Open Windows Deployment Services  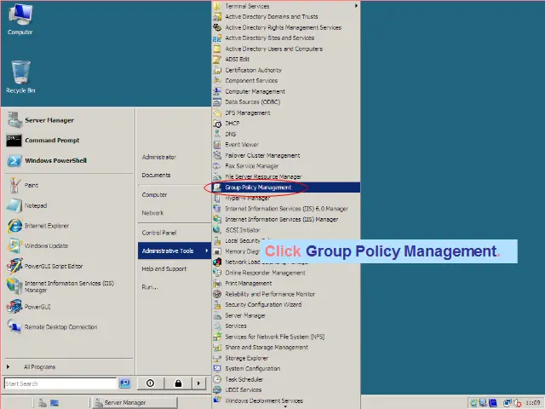click(x=286, y=400)
